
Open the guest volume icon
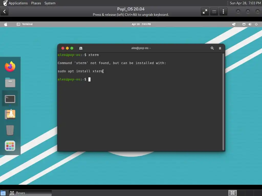click(250, 24)
